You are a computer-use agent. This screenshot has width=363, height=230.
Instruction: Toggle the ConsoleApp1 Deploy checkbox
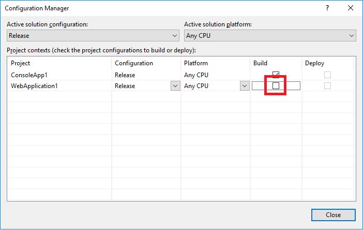327,75
